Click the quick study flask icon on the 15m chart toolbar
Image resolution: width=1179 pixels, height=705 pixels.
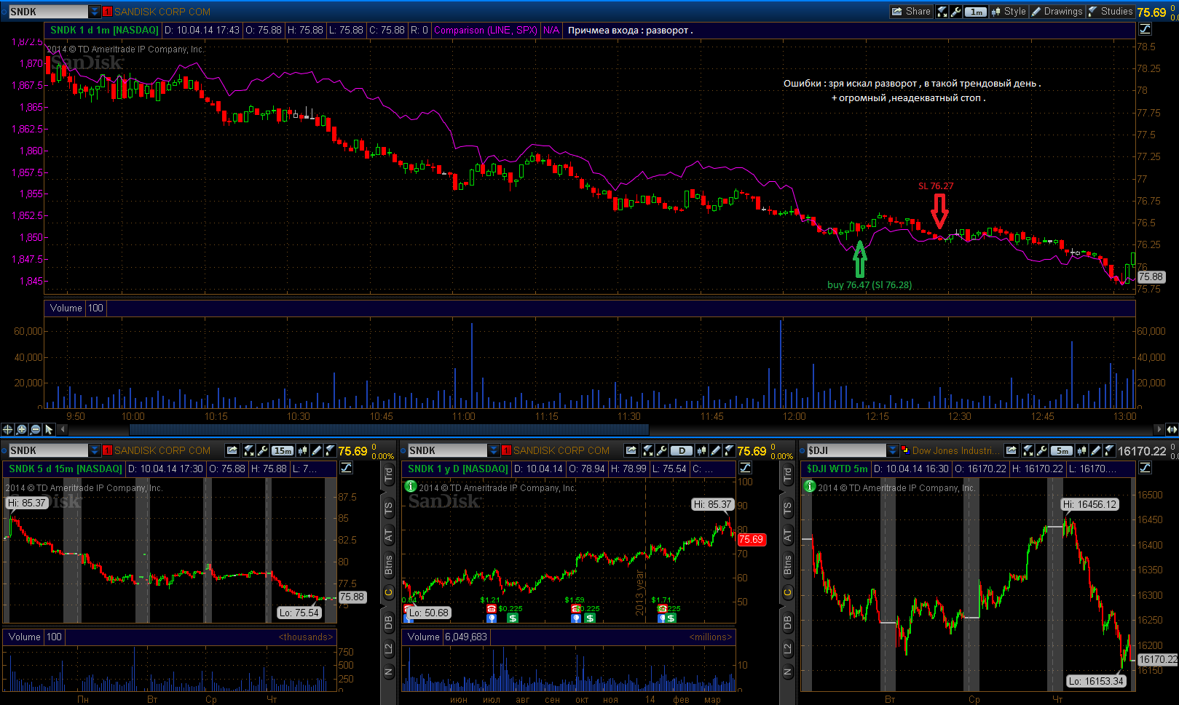tap(249, 450)
